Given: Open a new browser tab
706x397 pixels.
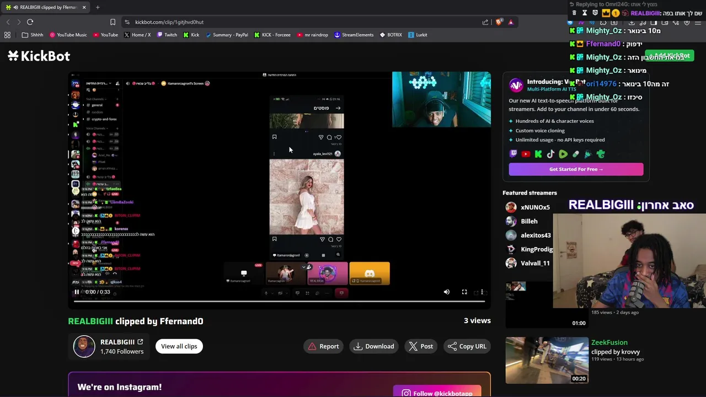Looking at the screenshot, I should pyautogui.click(x=98, y=7).
